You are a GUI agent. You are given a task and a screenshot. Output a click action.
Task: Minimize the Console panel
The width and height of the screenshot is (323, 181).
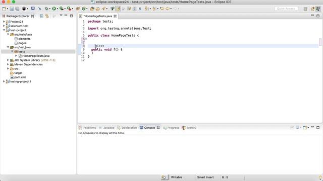tap(312, 127)
